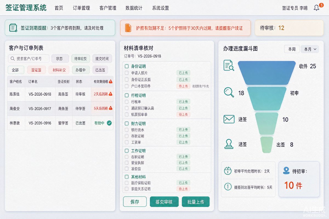Image resolution: width=329 pixels, height=219 pixels.
Task: Check the 家庭关系证明 checkbox
Action: coord(127,189)
